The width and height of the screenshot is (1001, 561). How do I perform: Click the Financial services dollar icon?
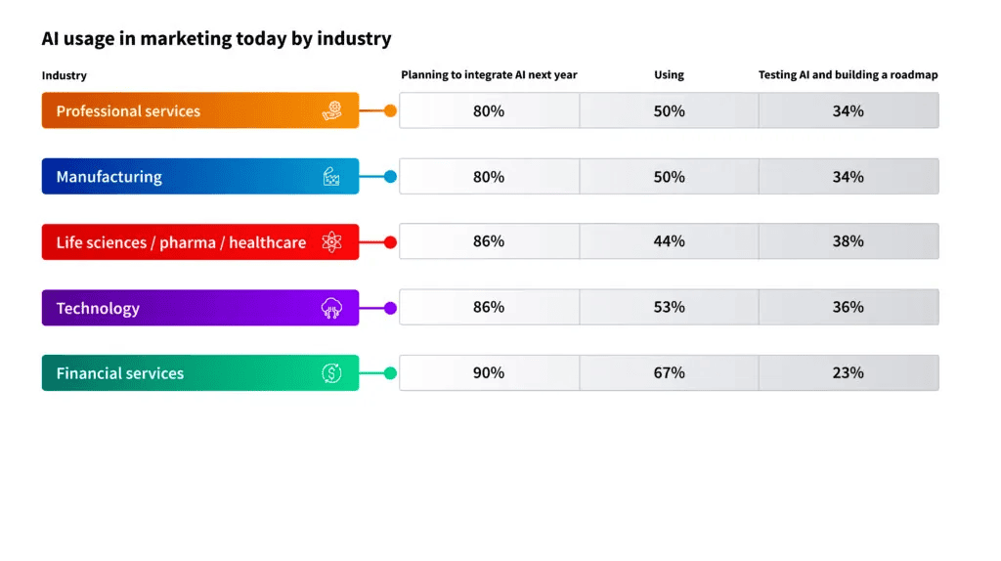[x=332, y=373]
